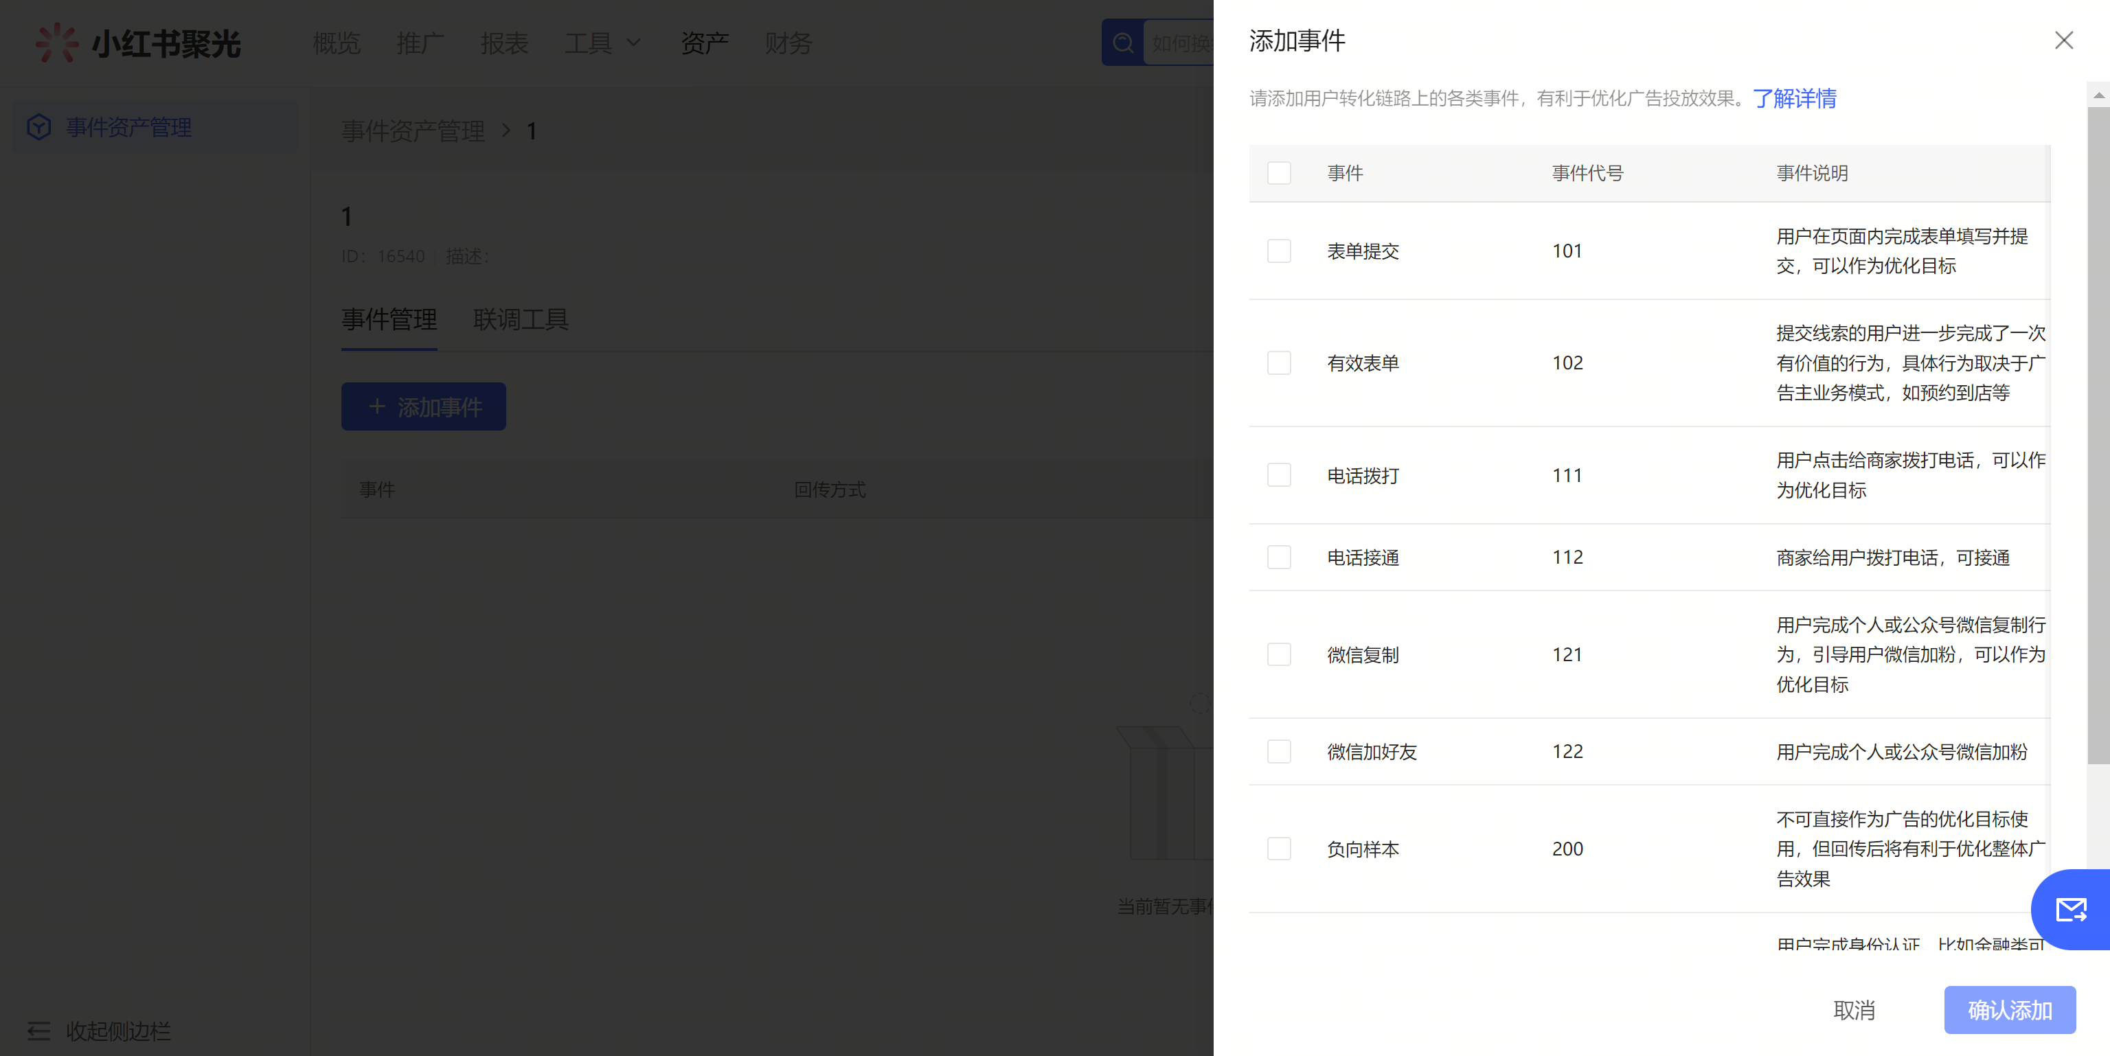This screenshot has width=2110, height=1056.
Task: Select the 负向样本 event checkbox
Action: tap(1279, 848)
